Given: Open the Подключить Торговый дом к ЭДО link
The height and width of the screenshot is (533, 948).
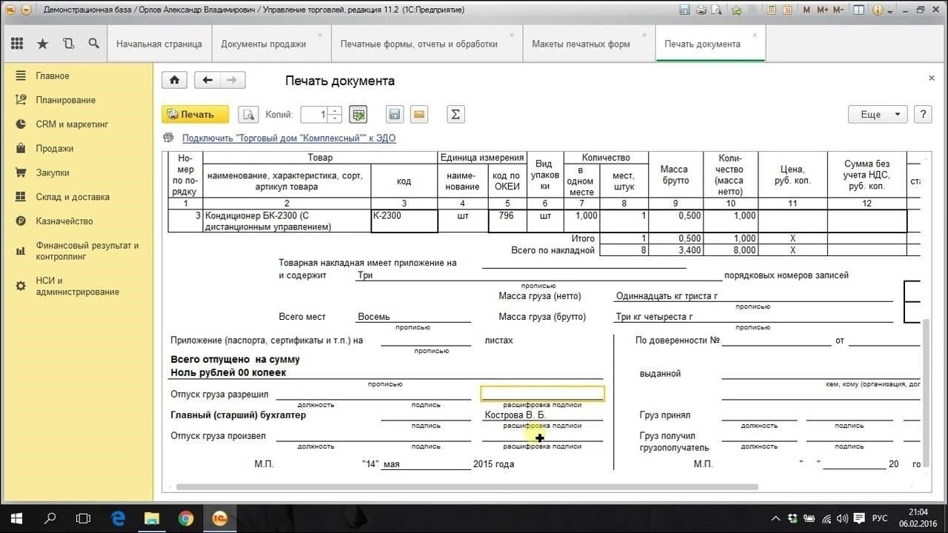Looking at the screenshot, I should 289,138.
